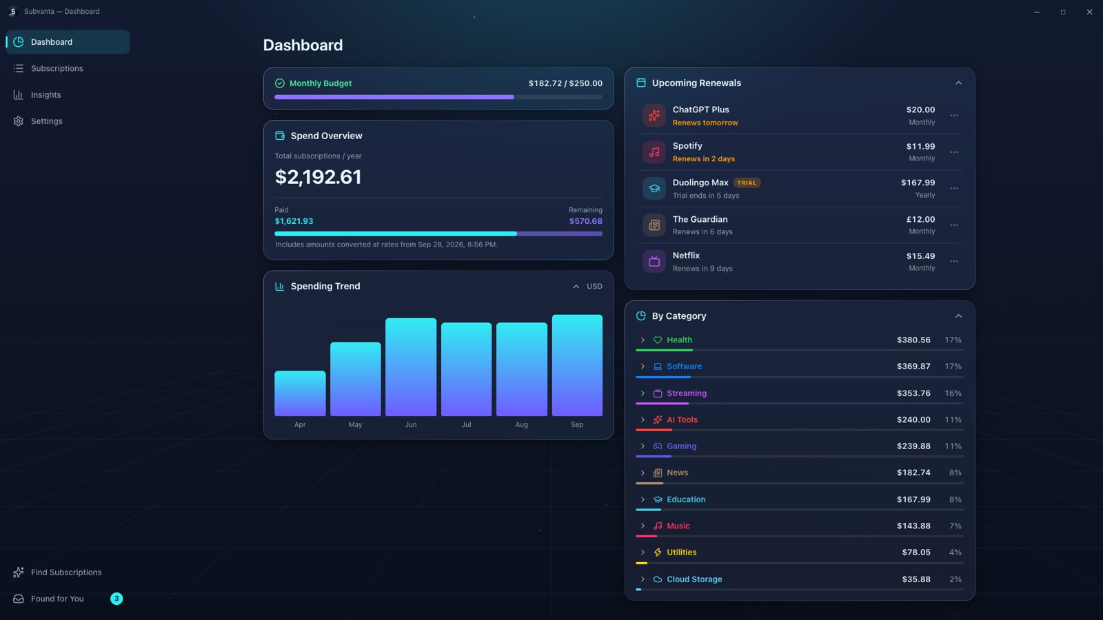Open more options for The Guardian

pos(954,225)
